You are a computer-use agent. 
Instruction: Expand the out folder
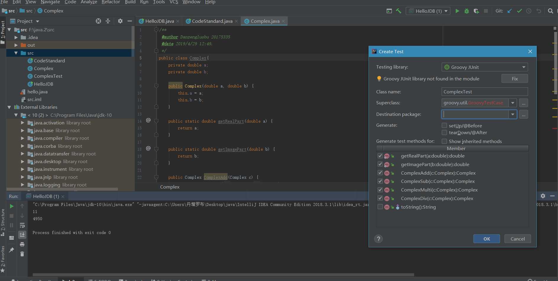point(16,45)
